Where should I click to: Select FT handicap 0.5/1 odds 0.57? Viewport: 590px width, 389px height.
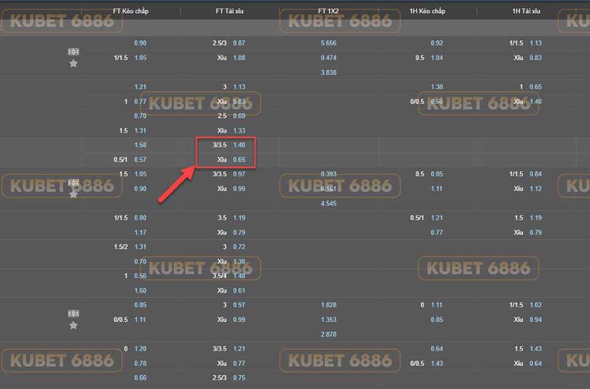pyautogui.click(x=141, y=159)
